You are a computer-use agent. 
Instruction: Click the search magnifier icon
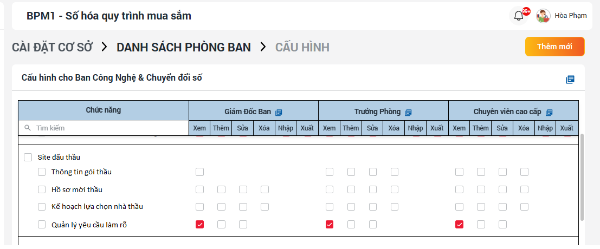click(28, 128)
